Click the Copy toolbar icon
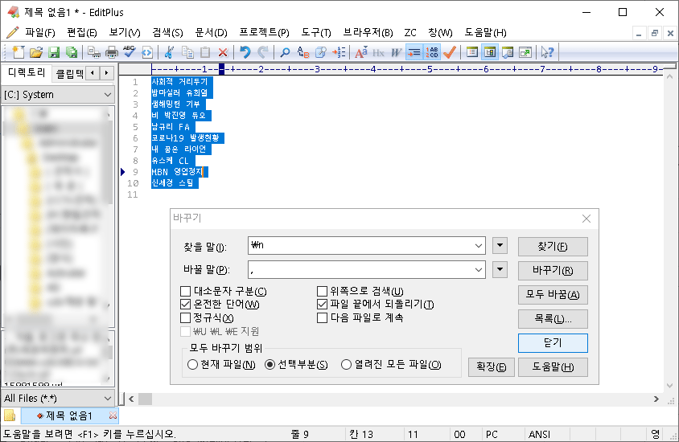This screenshot has height=442, width=679. point(187,52)
